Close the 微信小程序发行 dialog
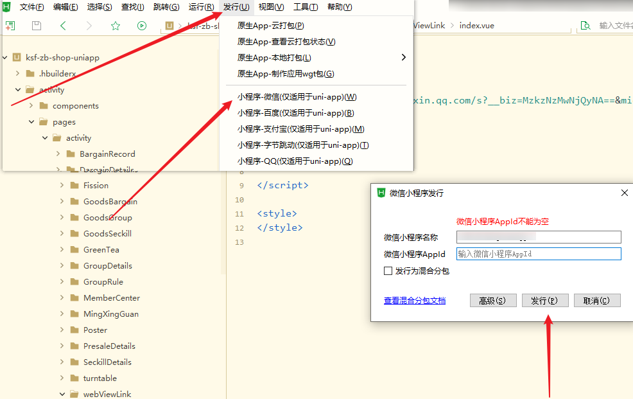Image resolution: width=633 pixels, height=399 pixels. click(625, 193)
